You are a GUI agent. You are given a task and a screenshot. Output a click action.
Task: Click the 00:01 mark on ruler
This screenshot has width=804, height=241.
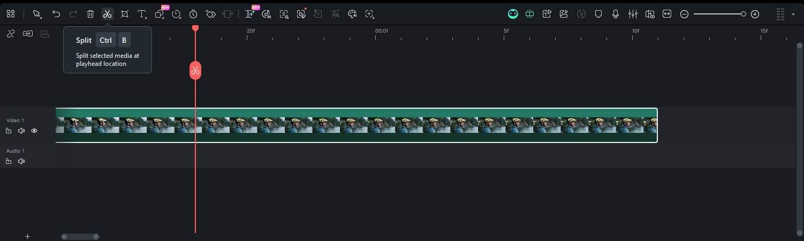click(381, 31)
